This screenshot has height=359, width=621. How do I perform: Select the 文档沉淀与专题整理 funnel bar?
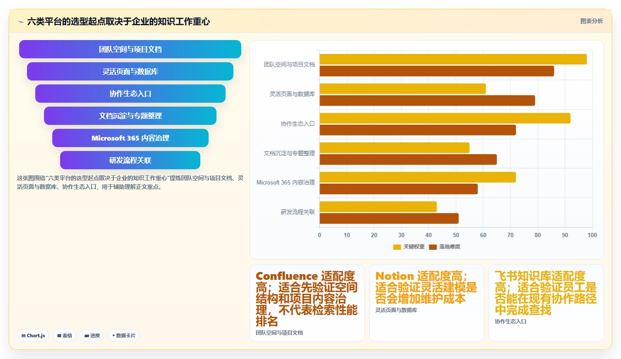[130, 116]
